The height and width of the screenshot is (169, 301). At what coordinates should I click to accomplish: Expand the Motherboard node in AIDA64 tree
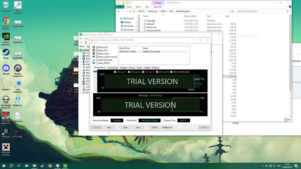81,56
